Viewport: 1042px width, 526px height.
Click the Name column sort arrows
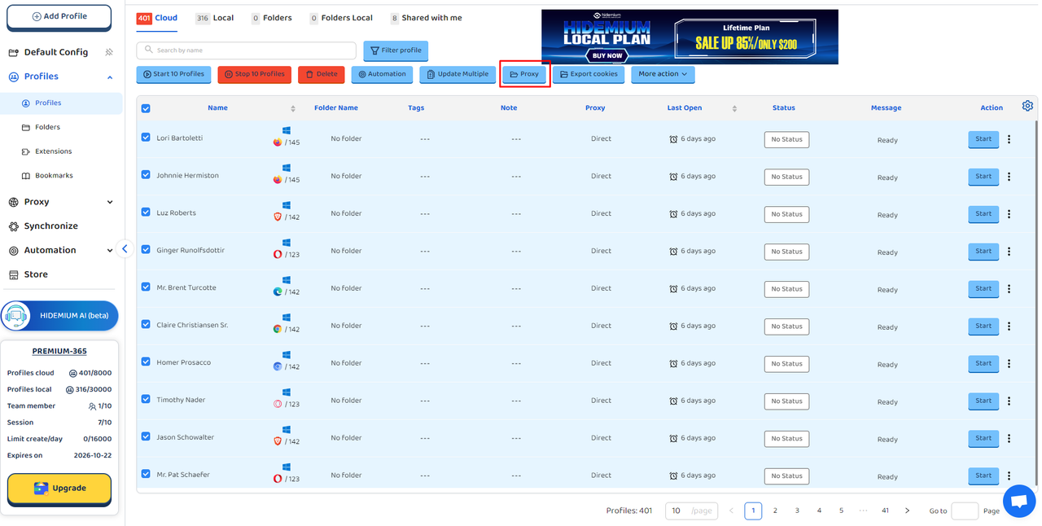tap(293, 108)
